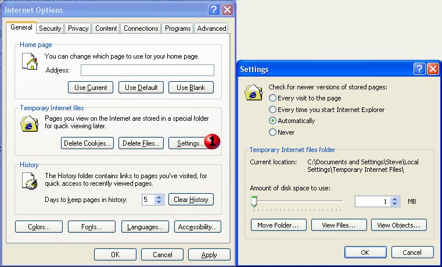This screenshot has height=267, width=442.
Task: Click the History clock icon
Action: point(30,181)
